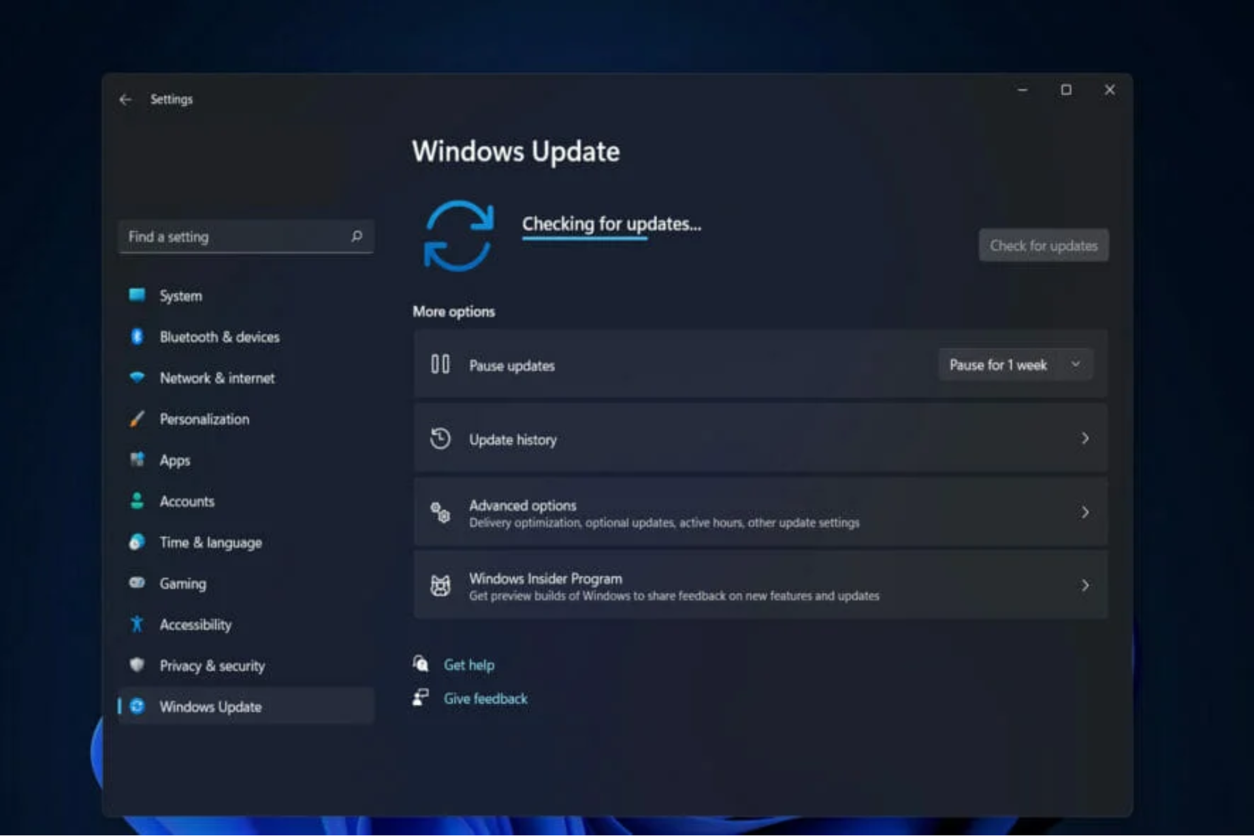Click the Update history clock icon
The width and height of the screenshot is (1254, 836).
point(440,438)
